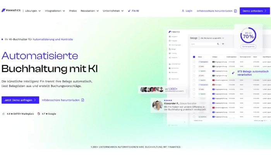Open Übertragungen in the dashboard sidebar
This screenshot has height=155, width=271.
(175, 45)
